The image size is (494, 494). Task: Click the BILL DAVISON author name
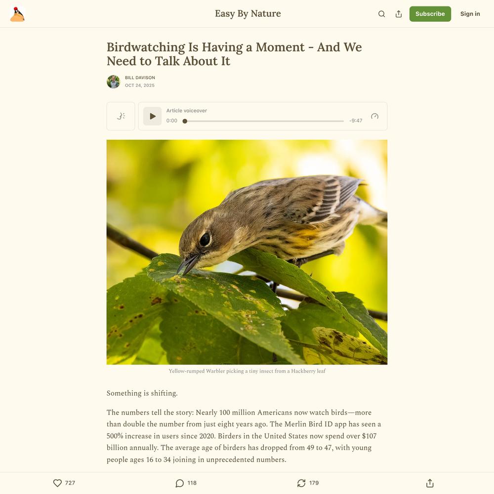[x=140, y=78]
